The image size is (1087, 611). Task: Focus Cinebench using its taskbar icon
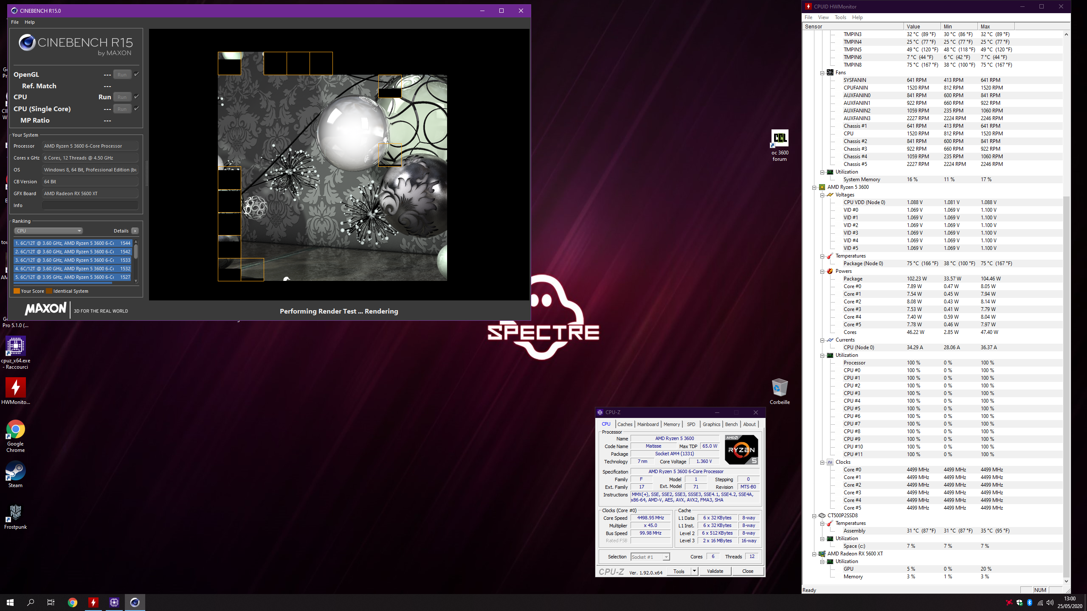coord(135,602)
